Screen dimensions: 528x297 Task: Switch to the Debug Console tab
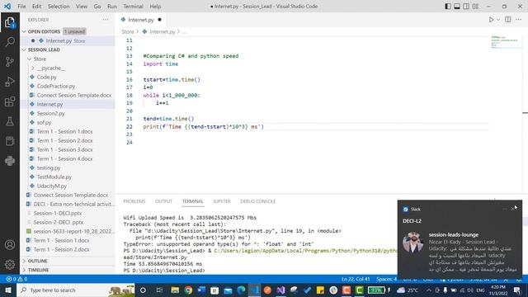(x=258, y=201)
